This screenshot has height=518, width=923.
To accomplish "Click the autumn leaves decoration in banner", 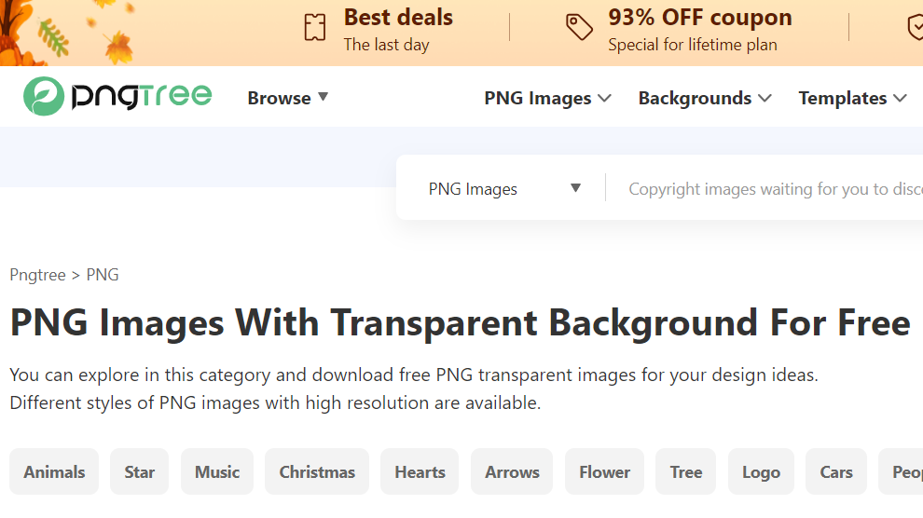I will 66,33.
